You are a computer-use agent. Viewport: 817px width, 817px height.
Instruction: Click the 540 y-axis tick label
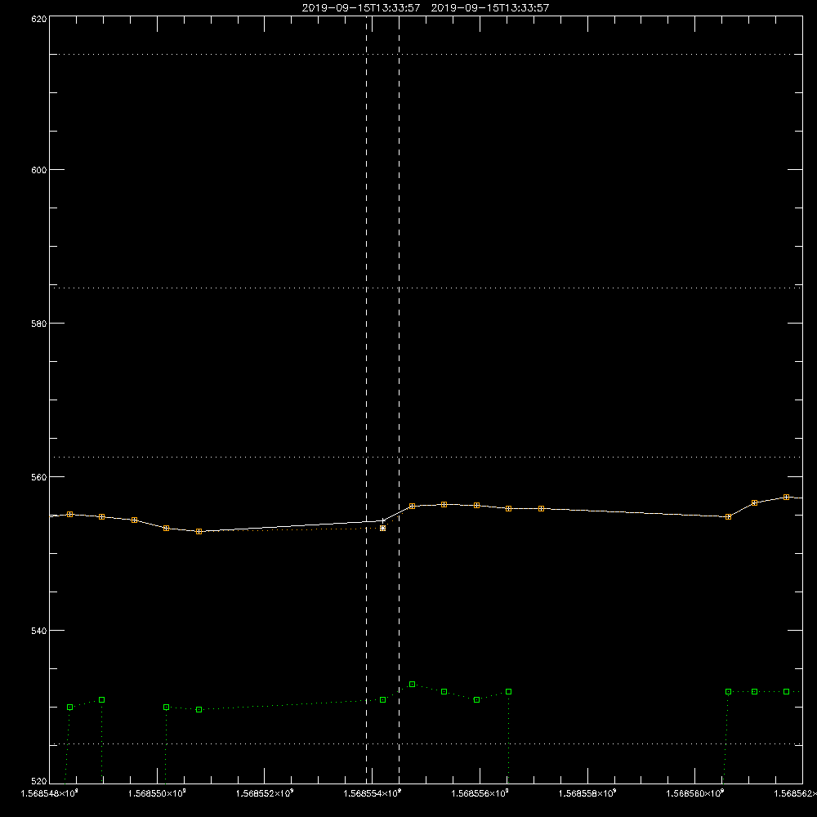(39, 631)
